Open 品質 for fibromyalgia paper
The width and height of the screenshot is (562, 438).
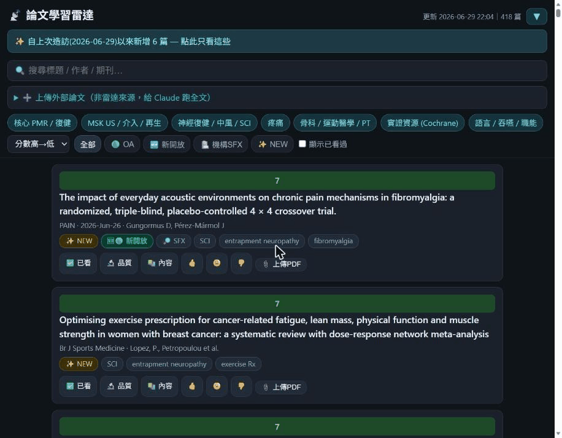[120, 264]
